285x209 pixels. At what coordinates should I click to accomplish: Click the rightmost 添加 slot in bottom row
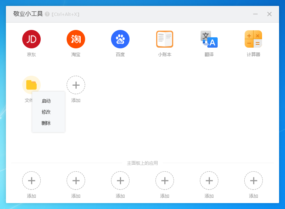(254, 181)
